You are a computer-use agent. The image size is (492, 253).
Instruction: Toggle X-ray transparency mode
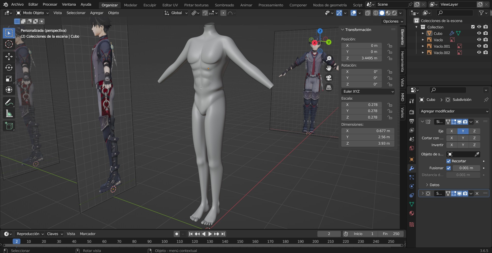coord(368,13)
